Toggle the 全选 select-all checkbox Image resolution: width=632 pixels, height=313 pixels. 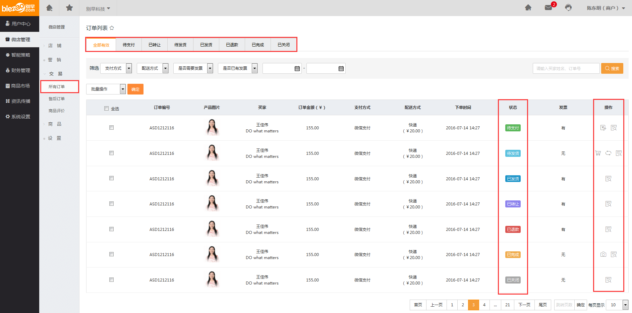tap(106, 108)
